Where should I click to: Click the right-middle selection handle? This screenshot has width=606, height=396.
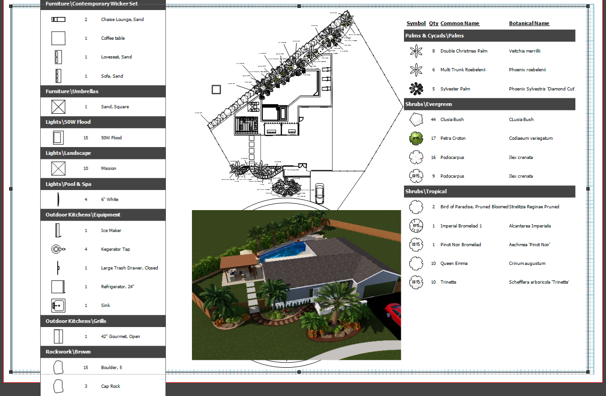click(x=588, y=189)
